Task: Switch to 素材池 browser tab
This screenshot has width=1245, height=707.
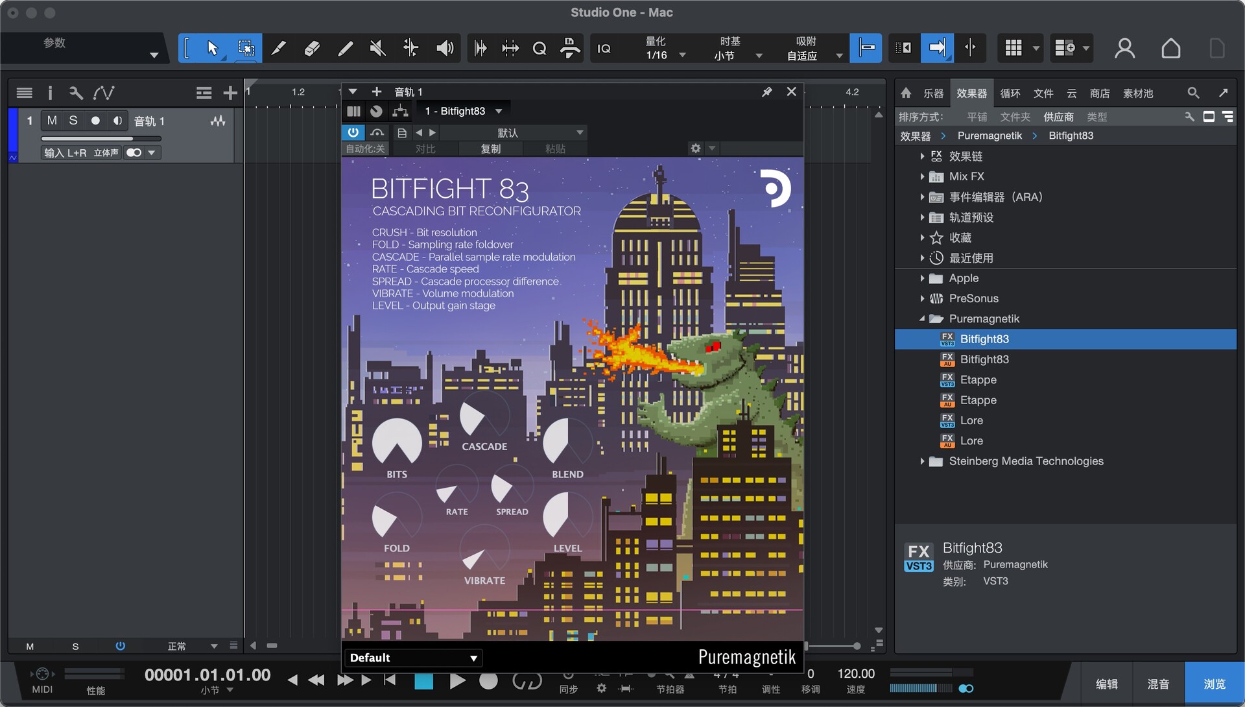Action: tap(1138, 93)
